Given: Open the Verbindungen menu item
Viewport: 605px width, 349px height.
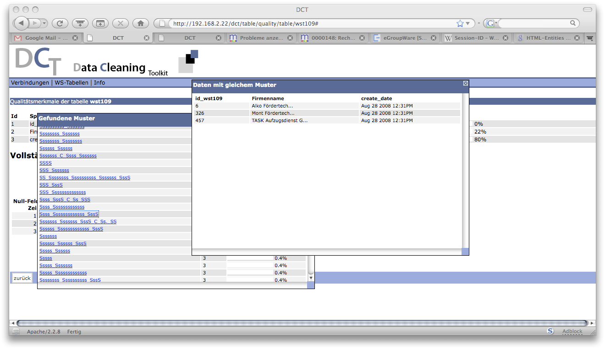Looking at the screenshot, I should click(x=30, y=83).
